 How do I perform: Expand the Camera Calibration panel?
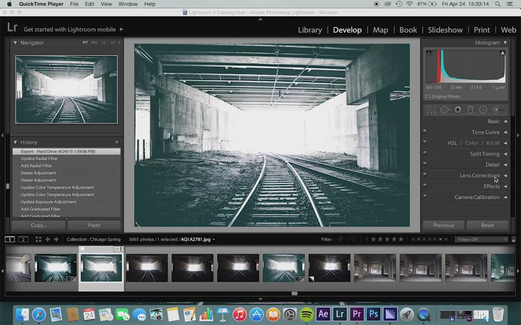coord(505,197)
